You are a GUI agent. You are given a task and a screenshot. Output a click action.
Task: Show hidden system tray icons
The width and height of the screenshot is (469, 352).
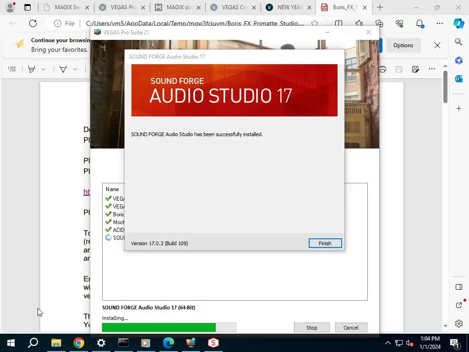pyautogui.click(x=387, y=343)
